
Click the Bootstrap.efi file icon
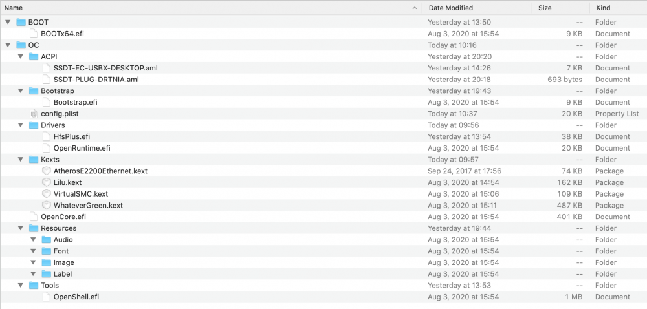46,102
